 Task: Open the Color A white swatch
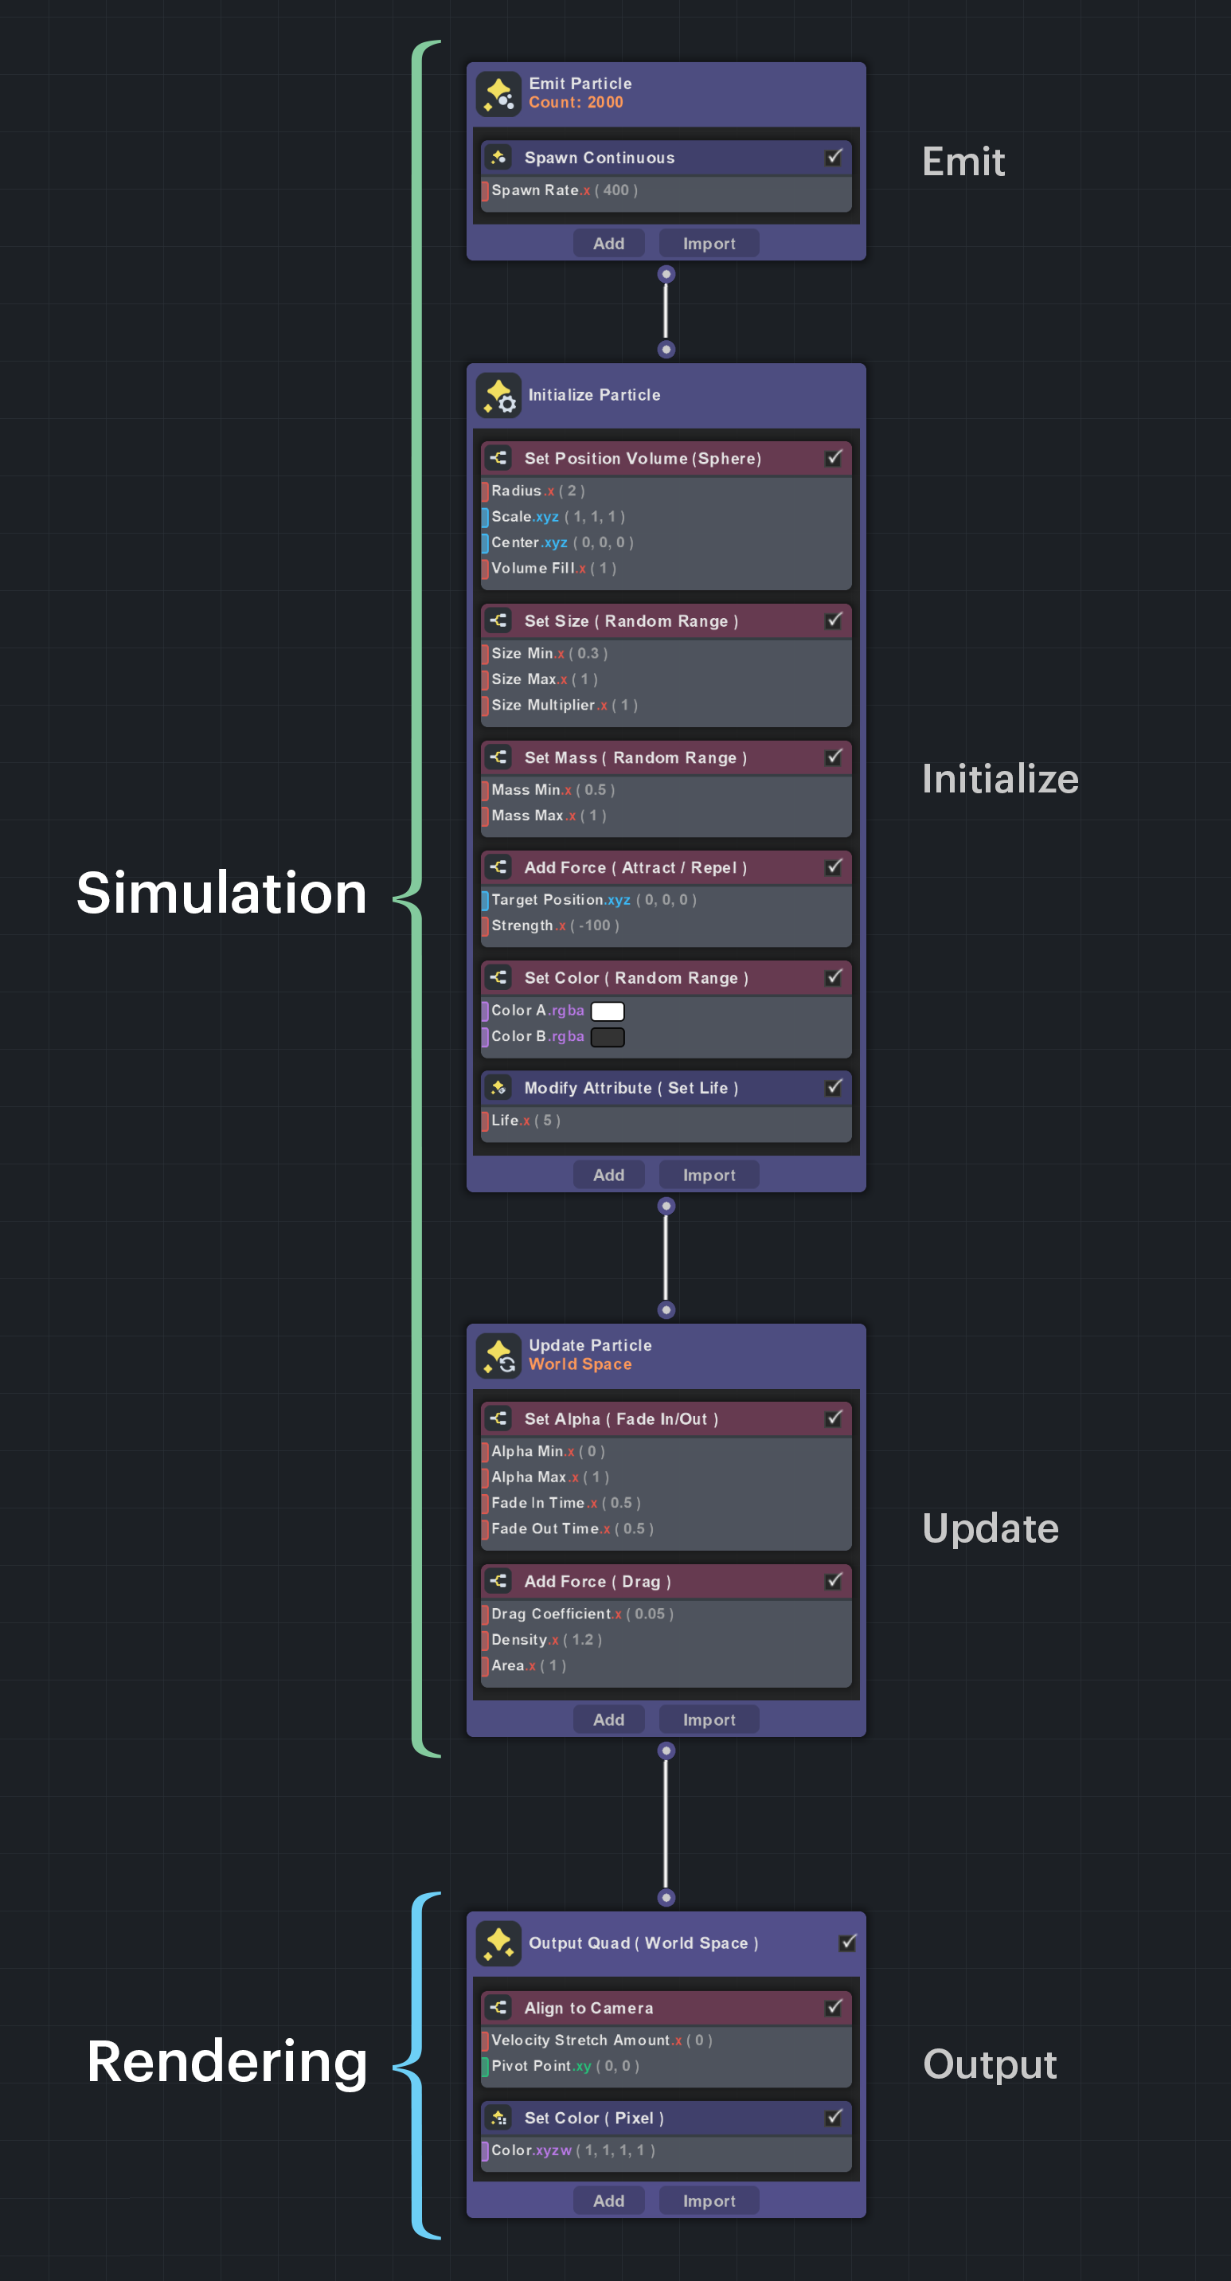pyautogui.click(x=607, y=1011)
